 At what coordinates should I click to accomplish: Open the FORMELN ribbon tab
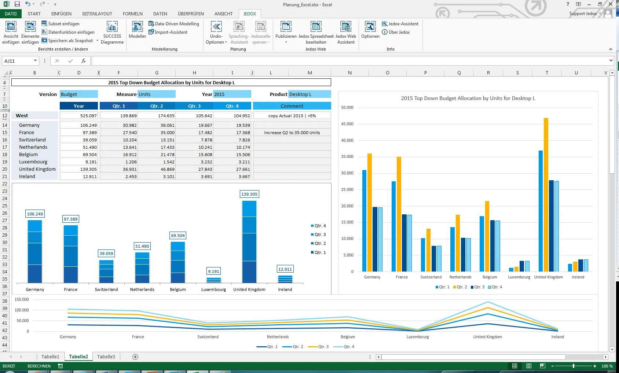[x=133, y=14]
